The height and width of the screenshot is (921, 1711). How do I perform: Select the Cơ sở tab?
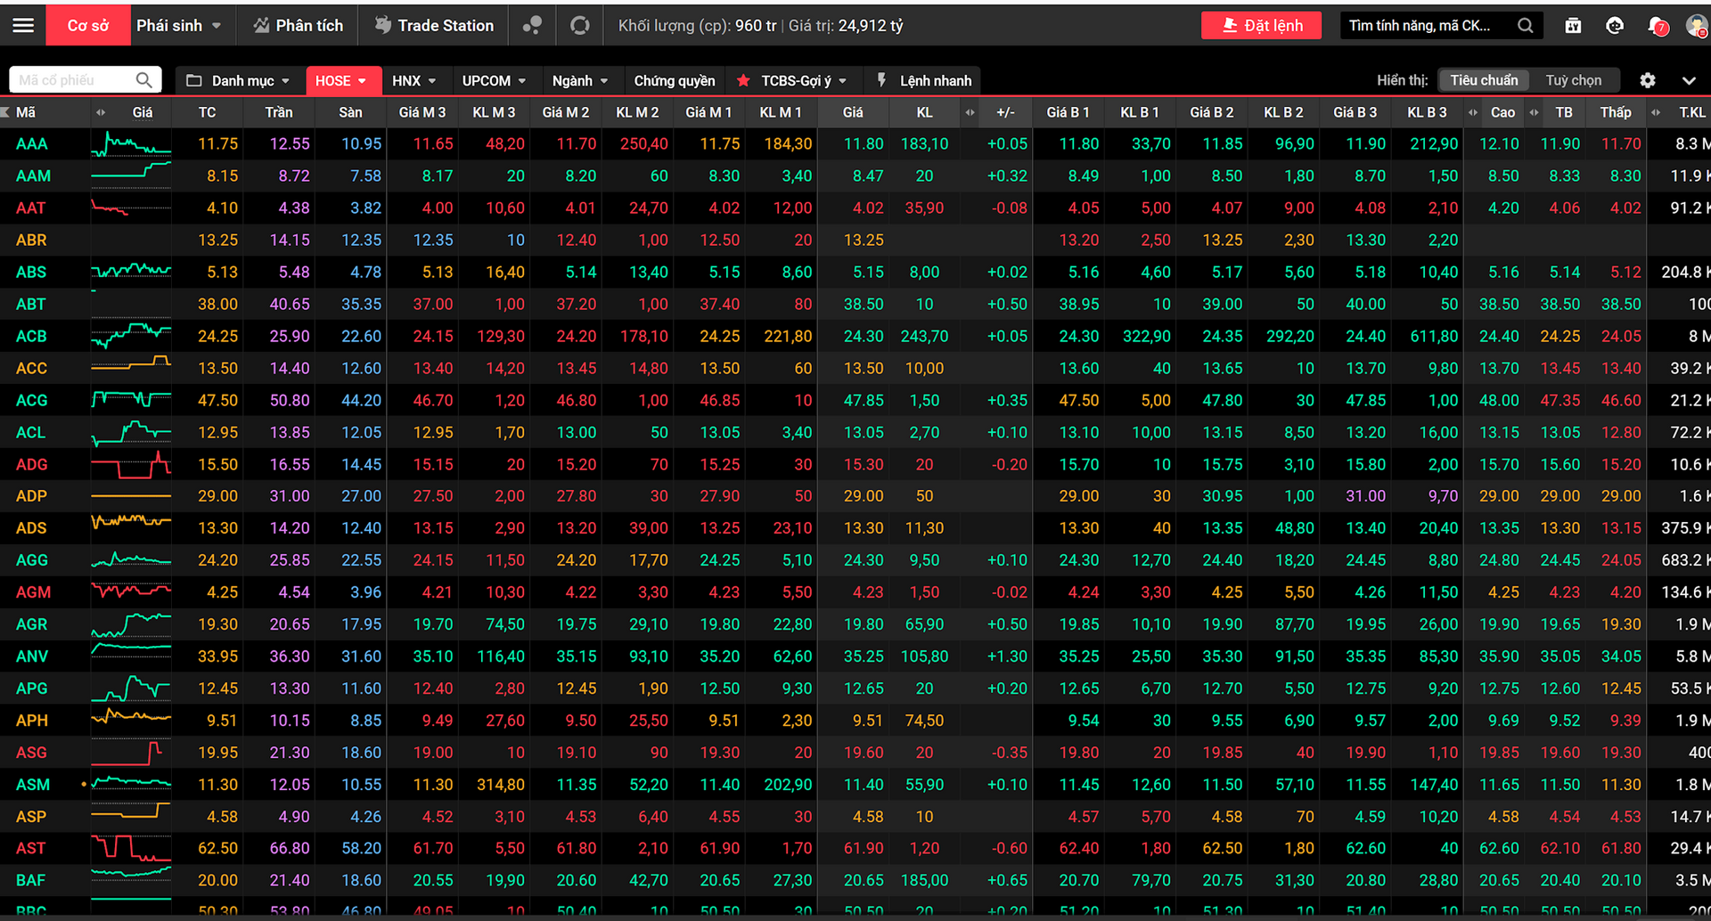[87, 26]
